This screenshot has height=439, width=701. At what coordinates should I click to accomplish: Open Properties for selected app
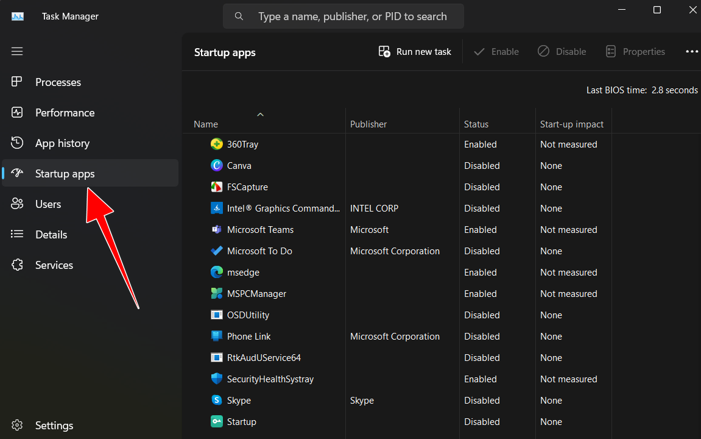(x=635, y=51)
